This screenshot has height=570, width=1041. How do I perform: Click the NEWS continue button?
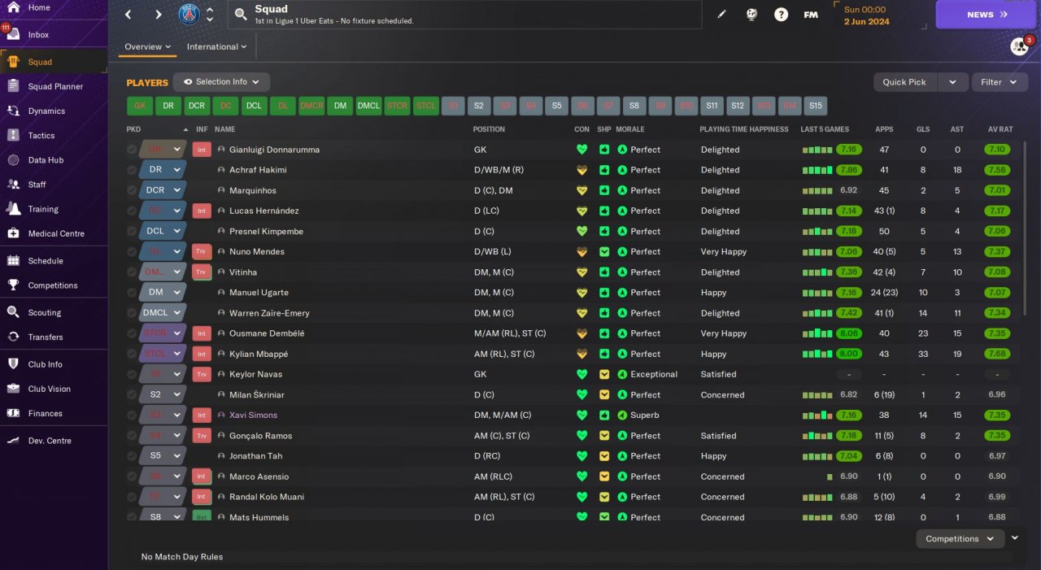click(x=986, y=15)
